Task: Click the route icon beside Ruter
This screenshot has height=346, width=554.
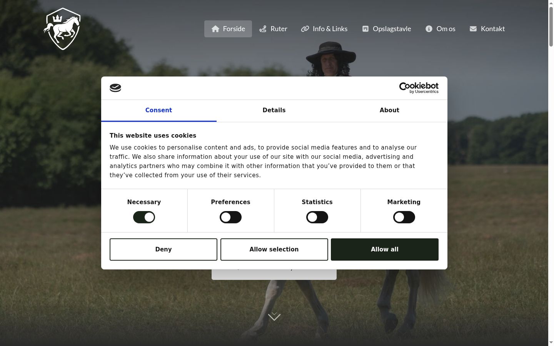Action: 263,29
